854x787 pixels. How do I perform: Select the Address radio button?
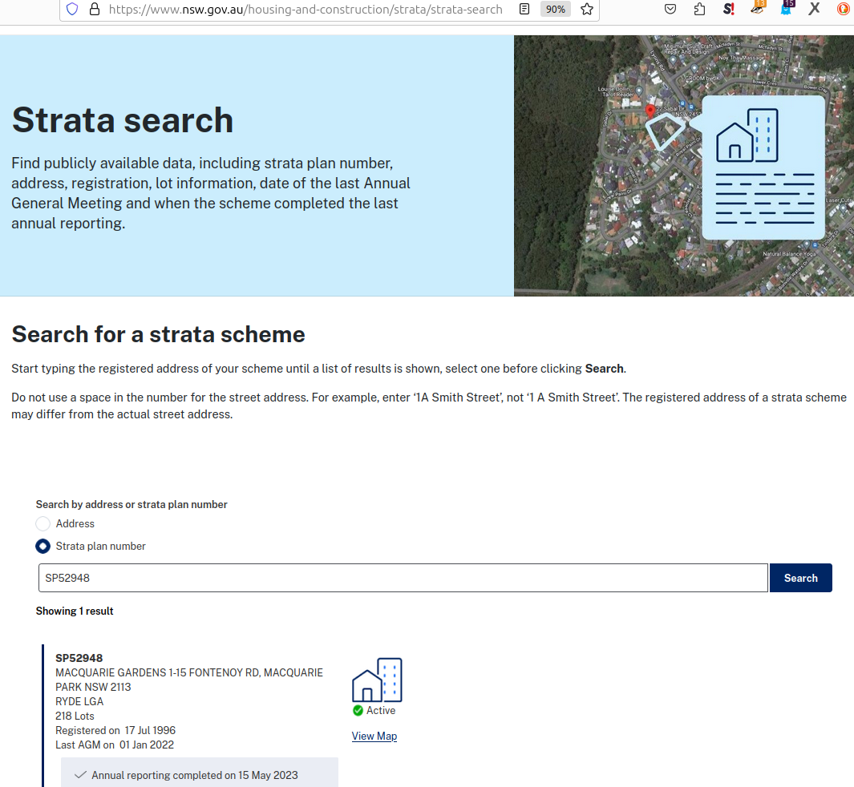tap(43, 524)
